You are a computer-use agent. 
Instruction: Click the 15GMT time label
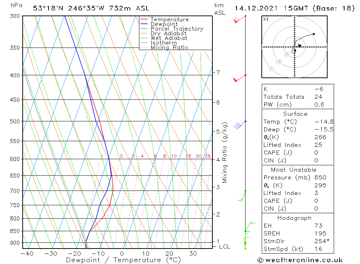(x=296, y=8)
